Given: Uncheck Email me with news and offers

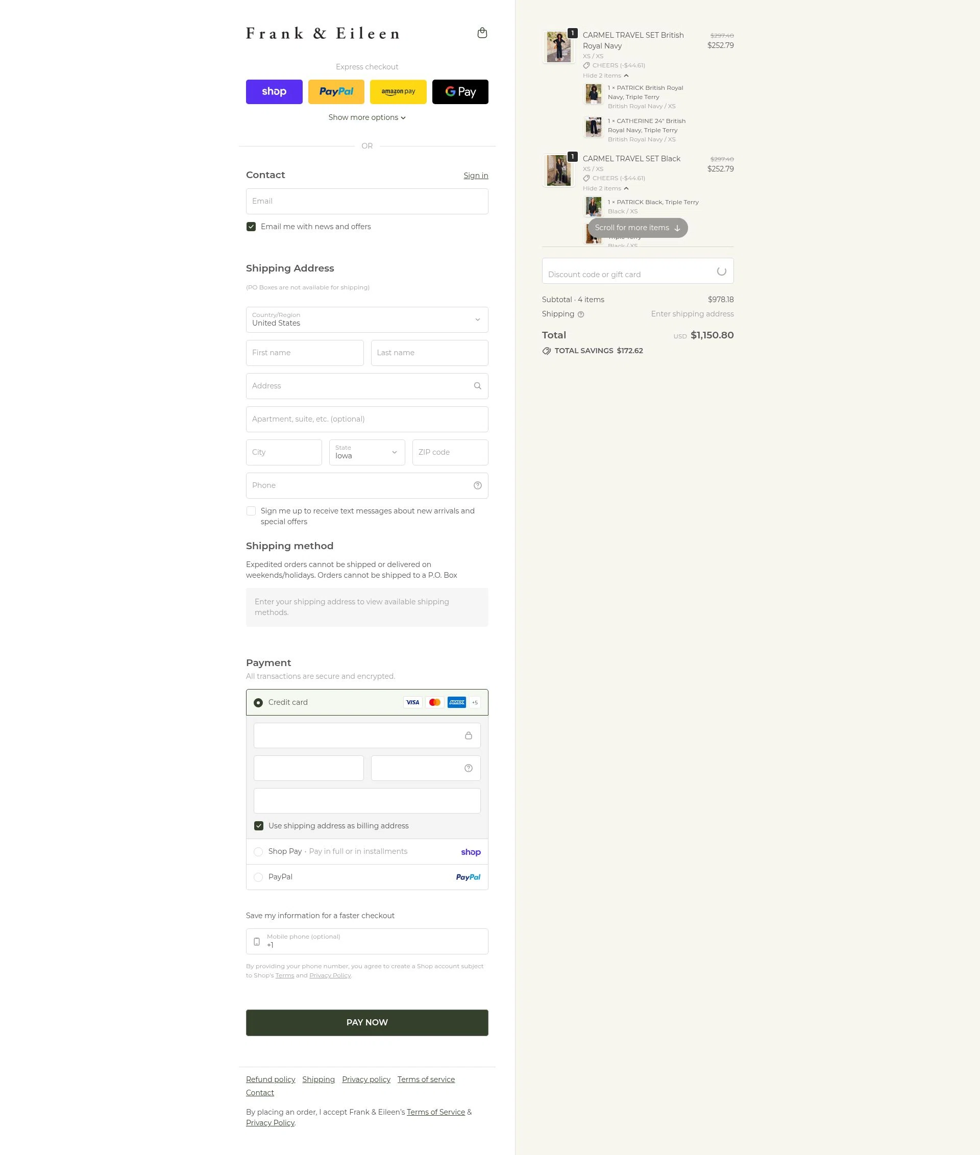Looking at the screenshot, I should tap(251, 227).
